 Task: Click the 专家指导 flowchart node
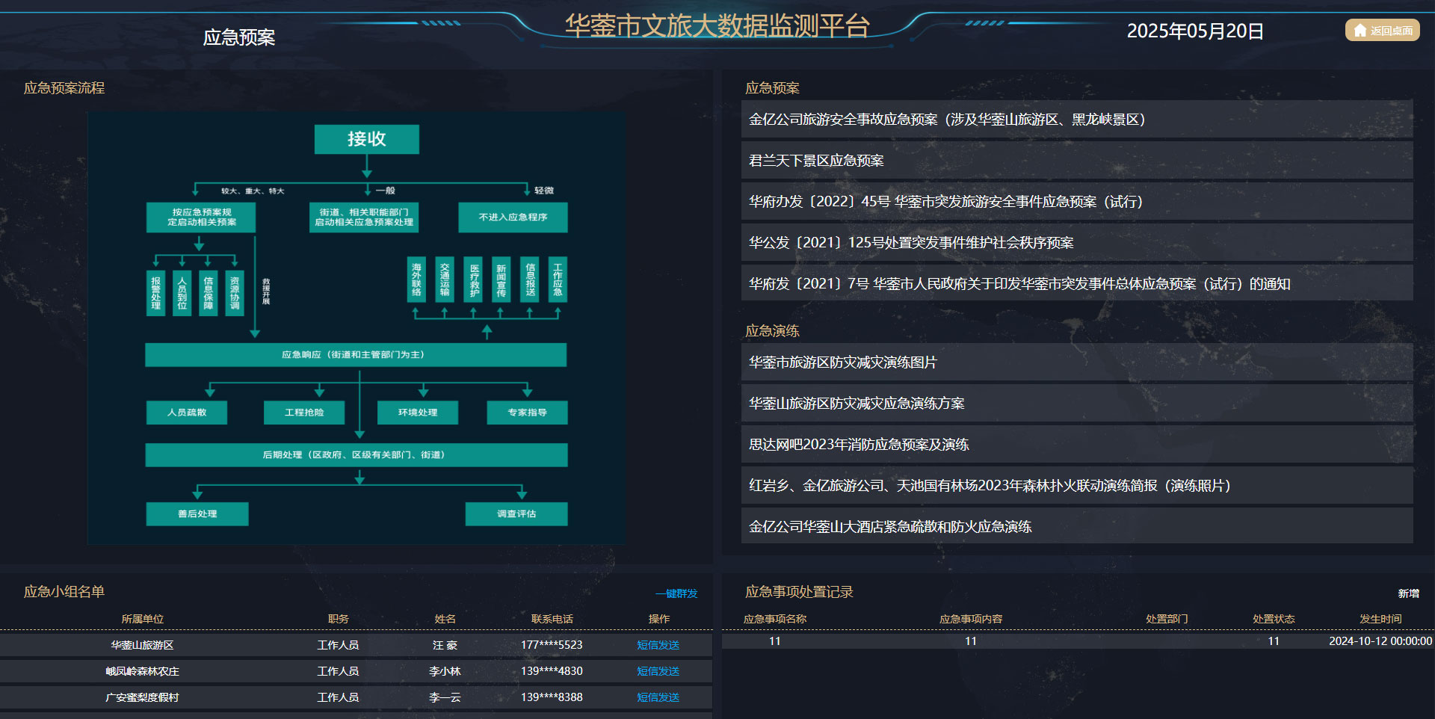click(527, 413)
